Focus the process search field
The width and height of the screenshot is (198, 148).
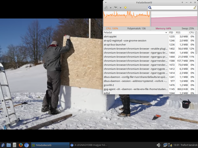pyautogui.click(x=172, y=7)
